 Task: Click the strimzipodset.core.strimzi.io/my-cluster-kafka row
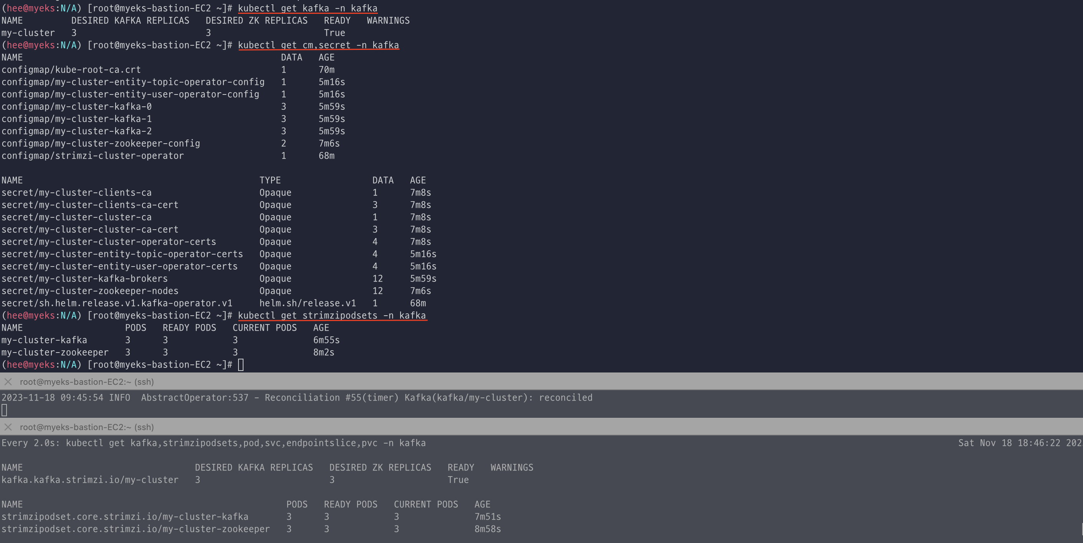click(x=124, y=517)
